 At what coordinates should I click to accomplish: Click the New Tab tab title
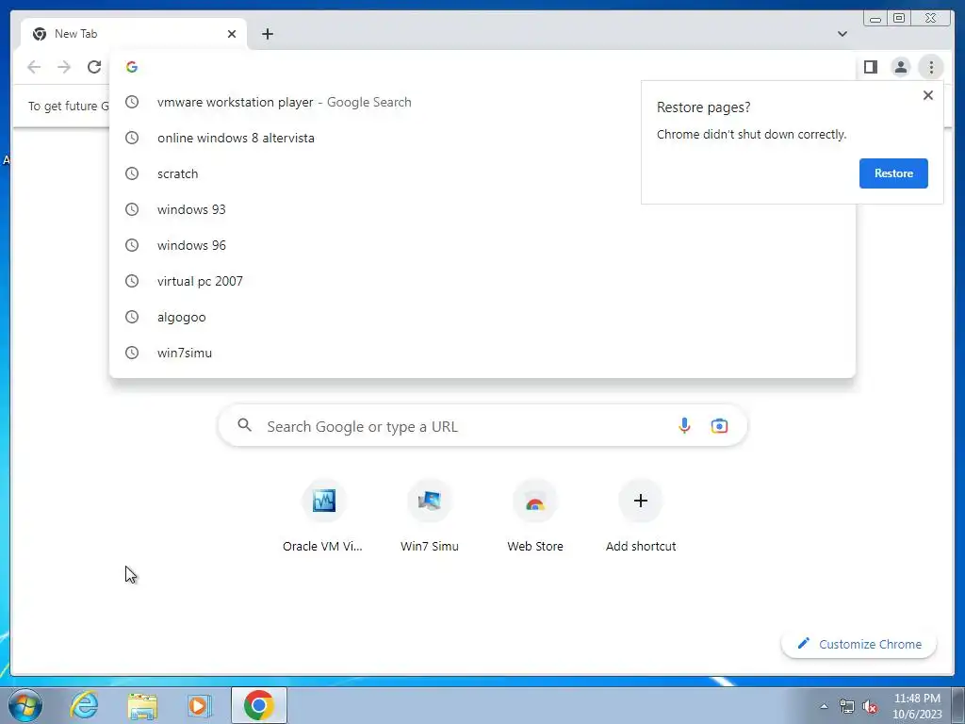click(x=75, y=34)
